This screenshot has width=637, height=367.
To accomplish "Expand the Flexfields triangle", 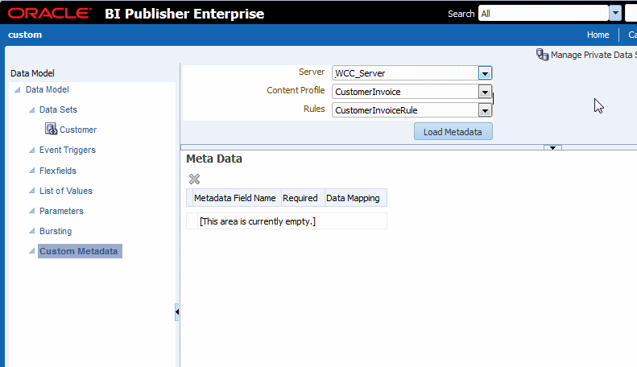I will [31, 171].
